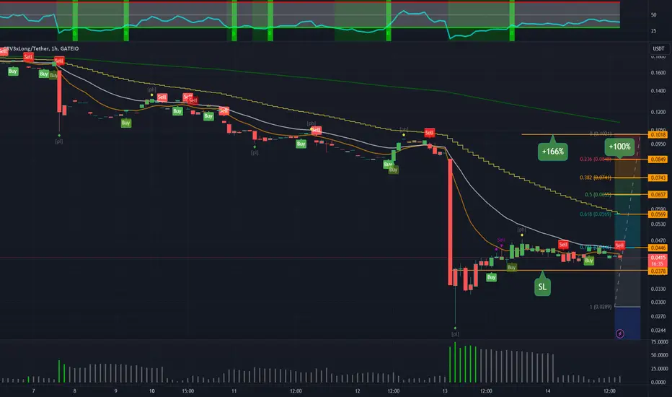Select the +166% callout label
This screenshot has height=397, width=672.
point(552,151)
